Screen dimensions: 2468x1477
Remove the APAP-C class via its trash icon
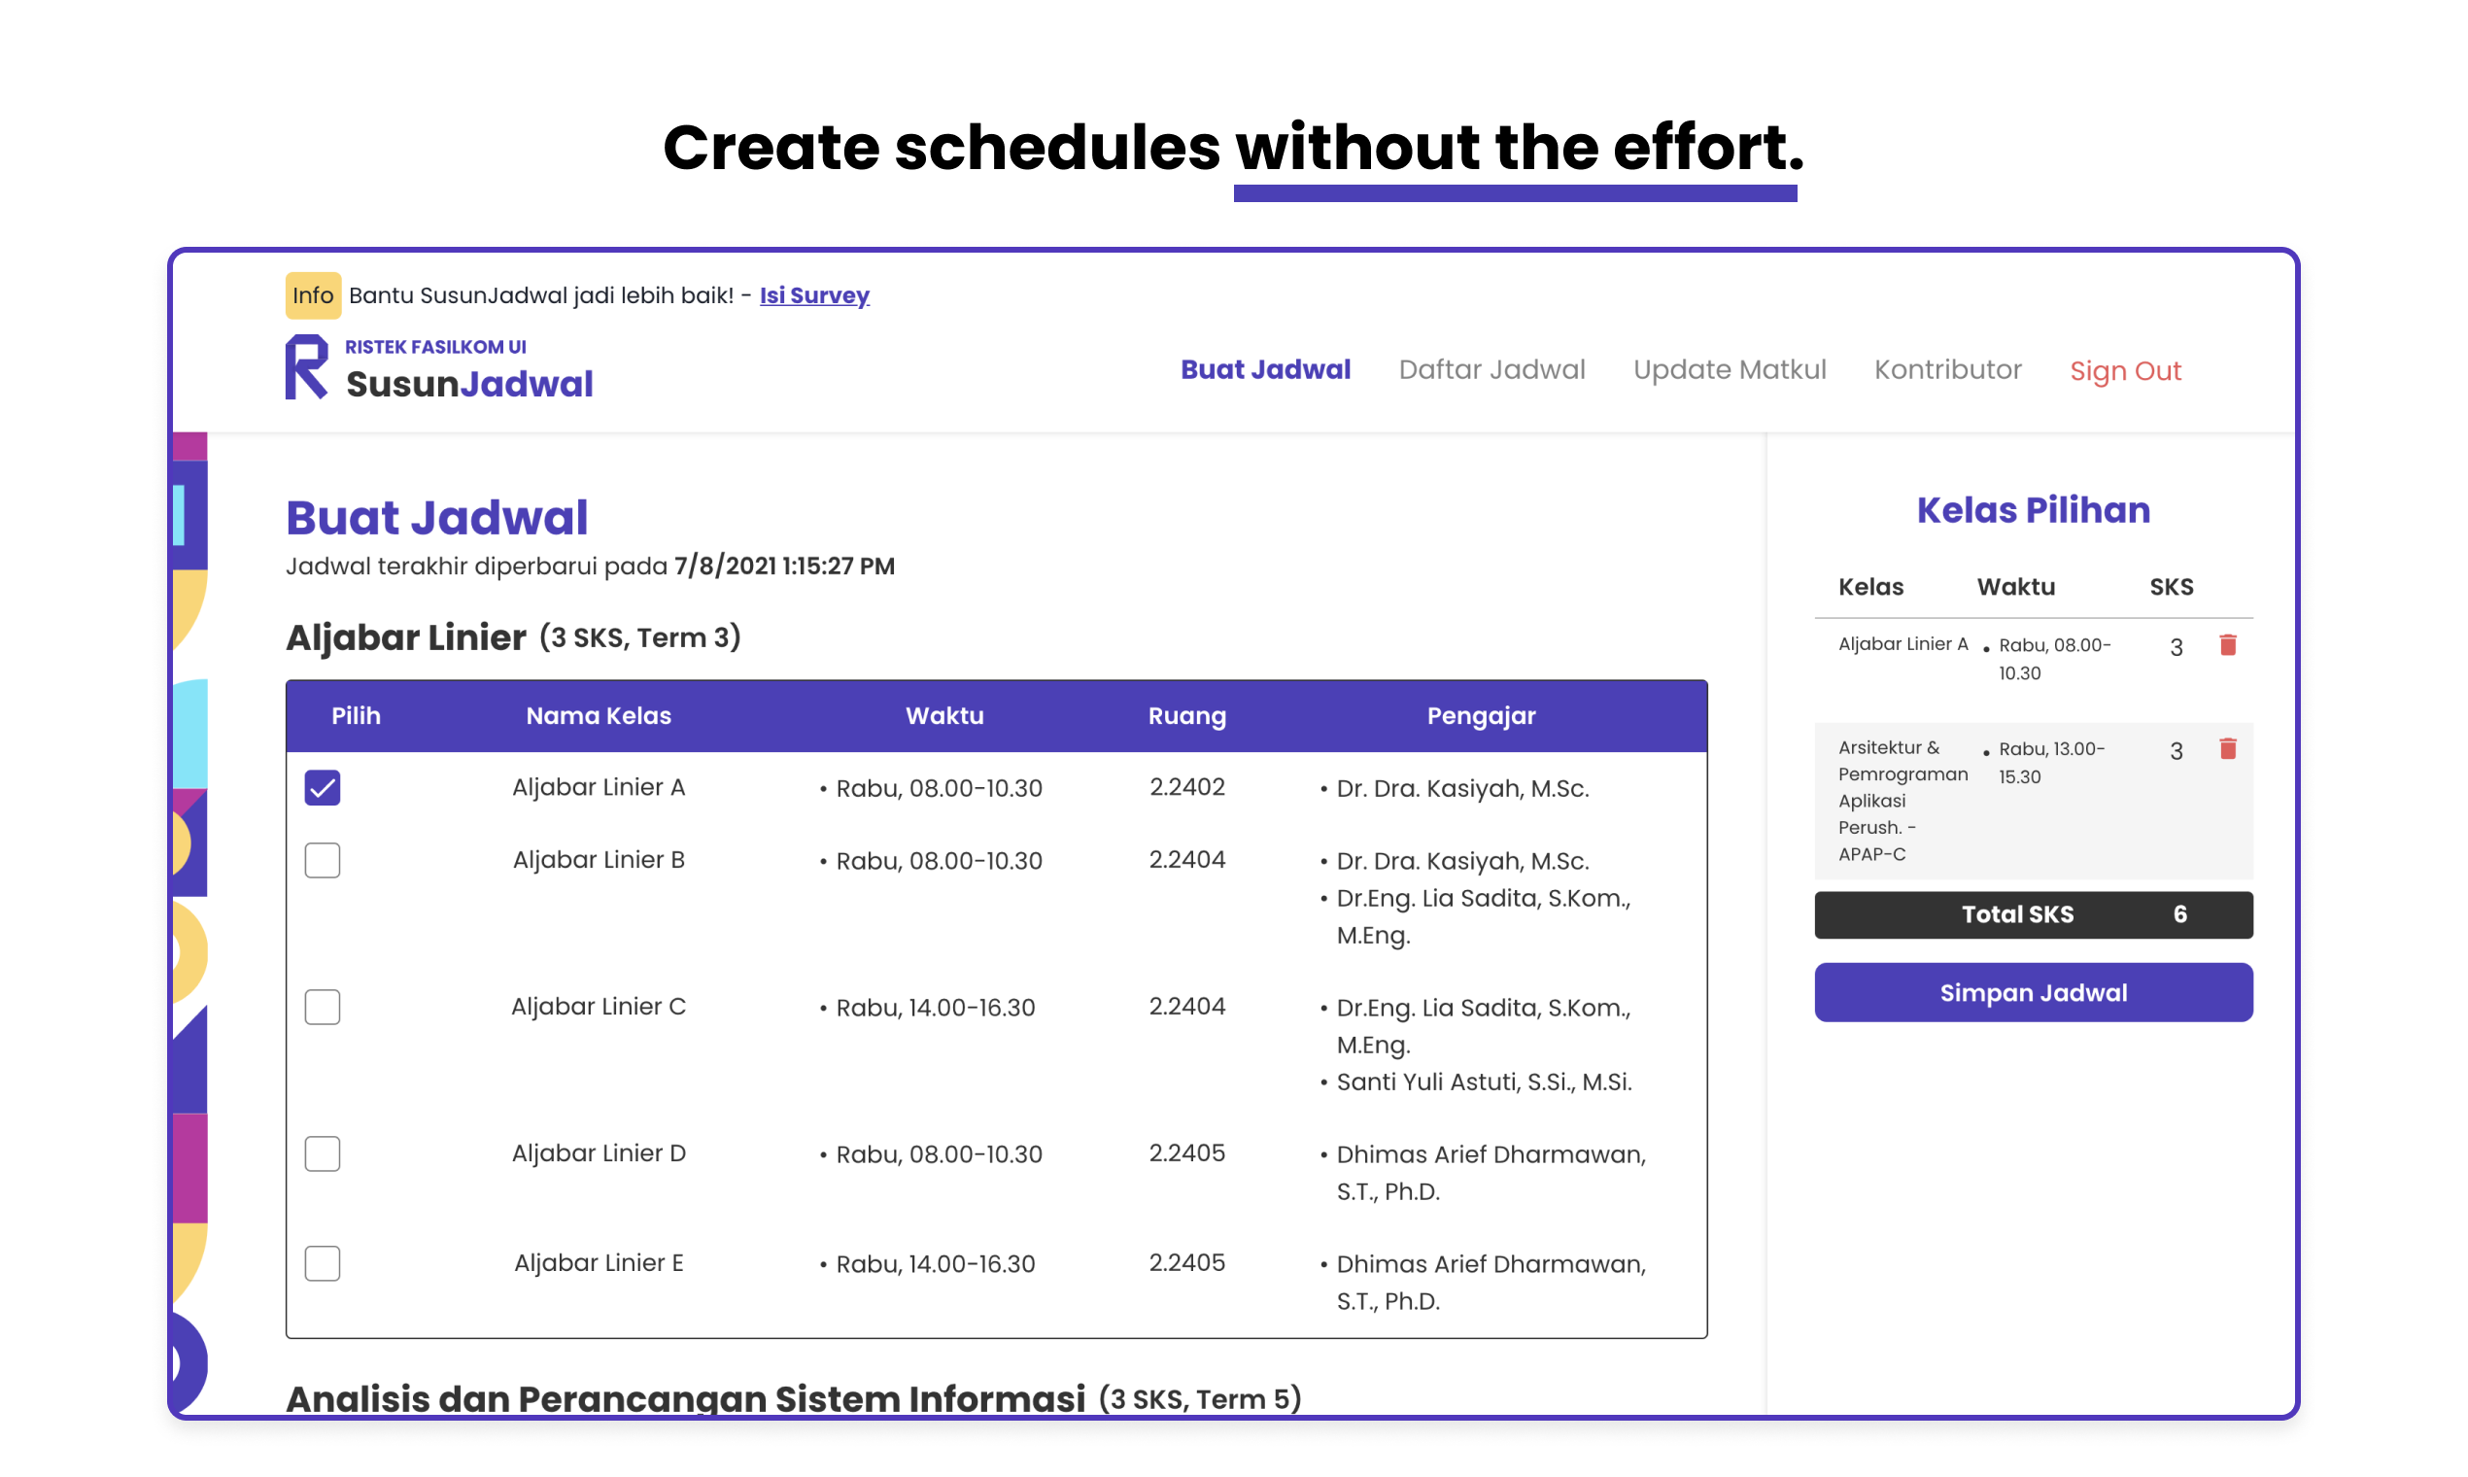2227,748
